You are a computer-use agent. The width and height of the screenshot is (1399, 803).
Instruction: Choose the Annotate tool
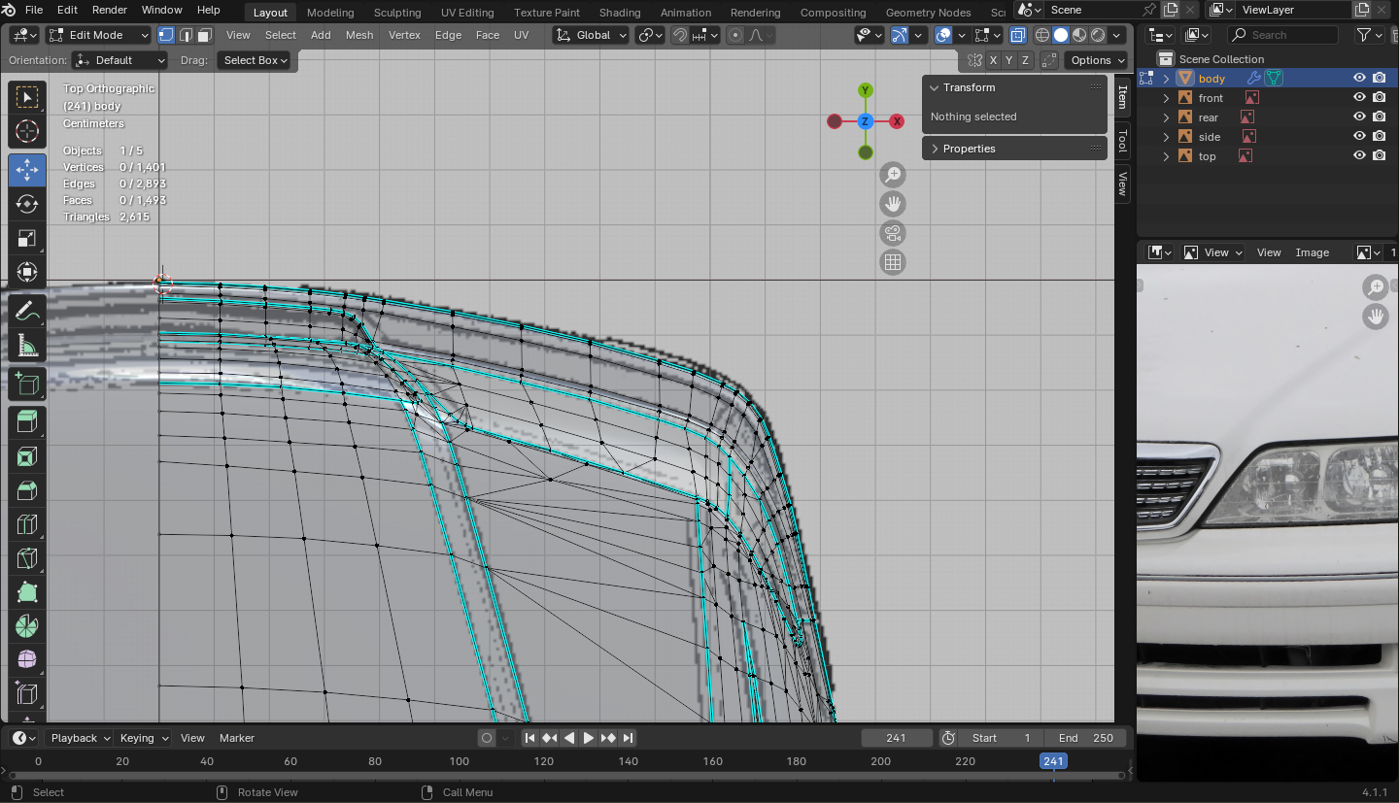point(27,312)
